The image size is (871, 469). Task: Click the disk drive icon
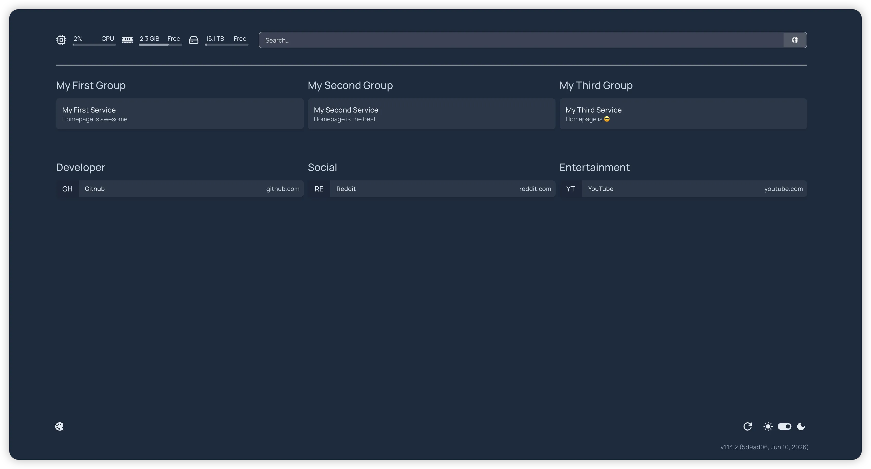tap(193, 40)
